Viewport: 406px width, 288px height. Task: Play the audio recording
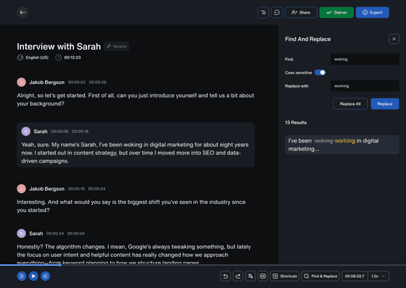(33, 276)
